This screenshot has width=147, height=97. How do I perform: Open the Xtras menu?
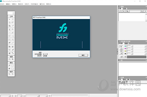pyautogui.click(x=34, y=4)
